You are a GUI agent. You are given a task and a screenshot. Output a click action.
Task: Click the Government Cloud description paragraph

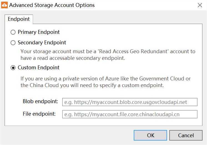pos(106,82)
